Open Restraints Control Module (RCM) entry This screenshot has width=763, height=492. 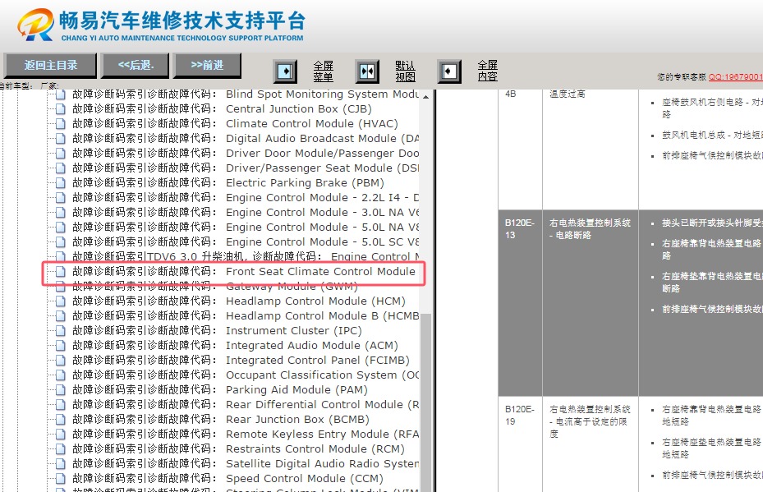point(238,448)
